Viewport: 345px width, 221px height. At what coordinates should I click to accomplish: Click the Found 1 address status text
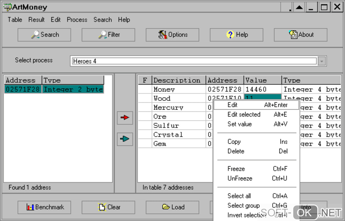30,187
